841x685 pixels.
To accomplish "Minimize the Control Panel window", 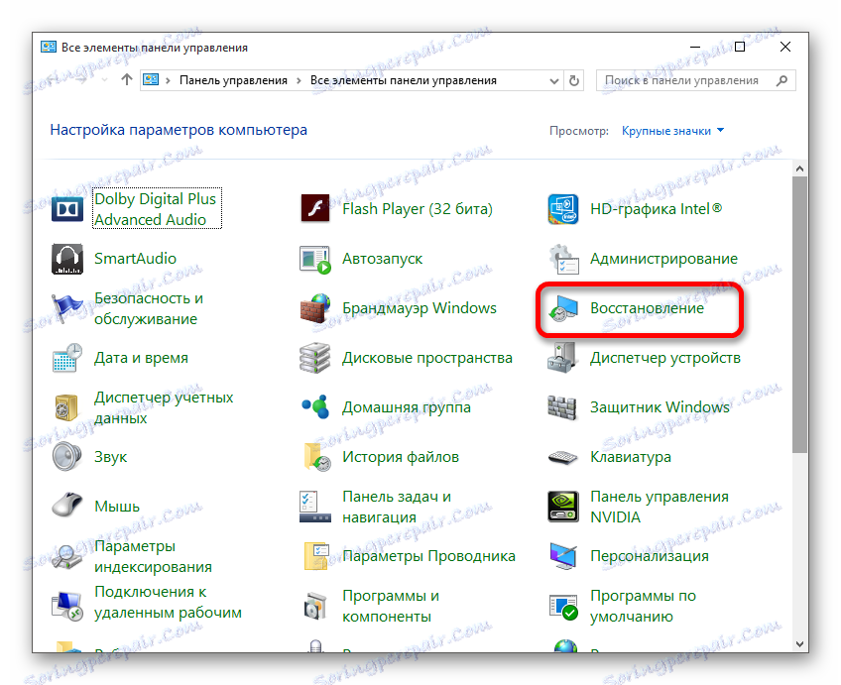I will [x=694, y=48].
